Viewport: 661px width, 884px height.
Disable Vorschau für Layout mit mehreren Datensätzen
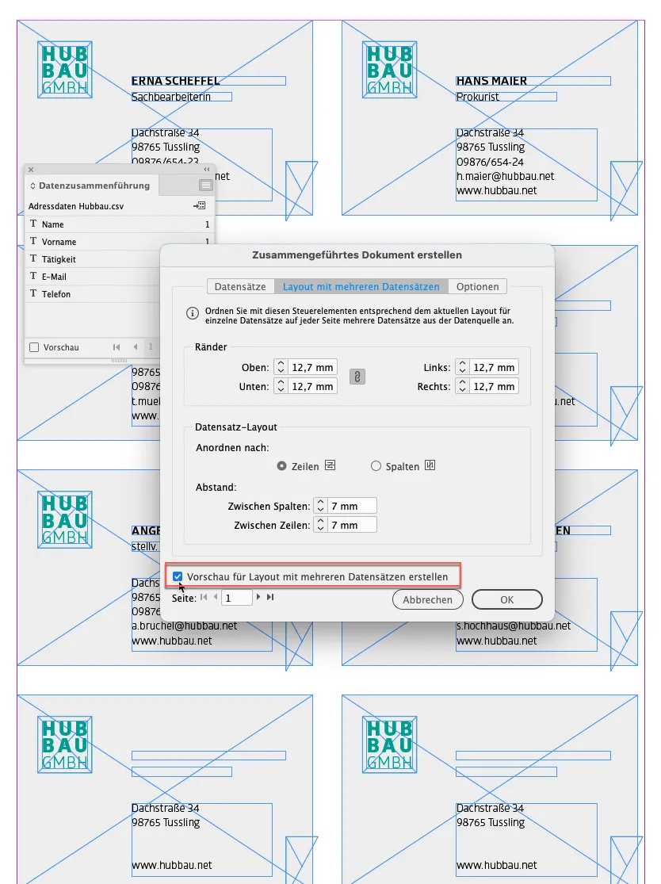tap(178, 576)
